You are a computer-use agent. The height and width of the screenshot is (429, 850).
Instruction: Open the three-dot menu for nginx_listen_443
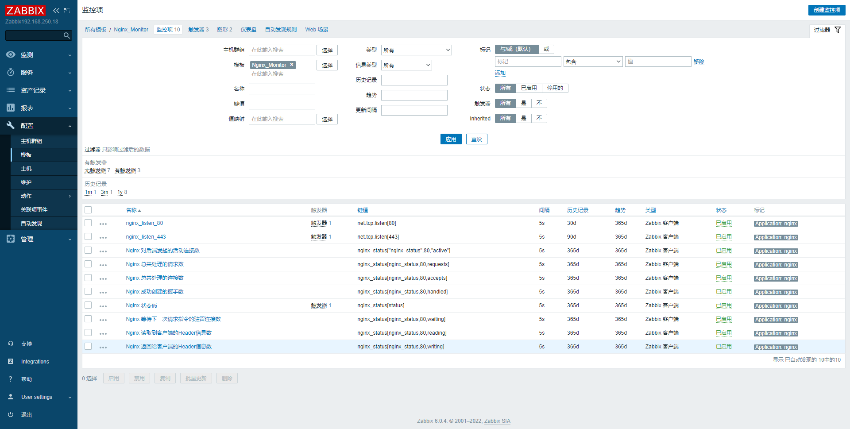(103, 238)
